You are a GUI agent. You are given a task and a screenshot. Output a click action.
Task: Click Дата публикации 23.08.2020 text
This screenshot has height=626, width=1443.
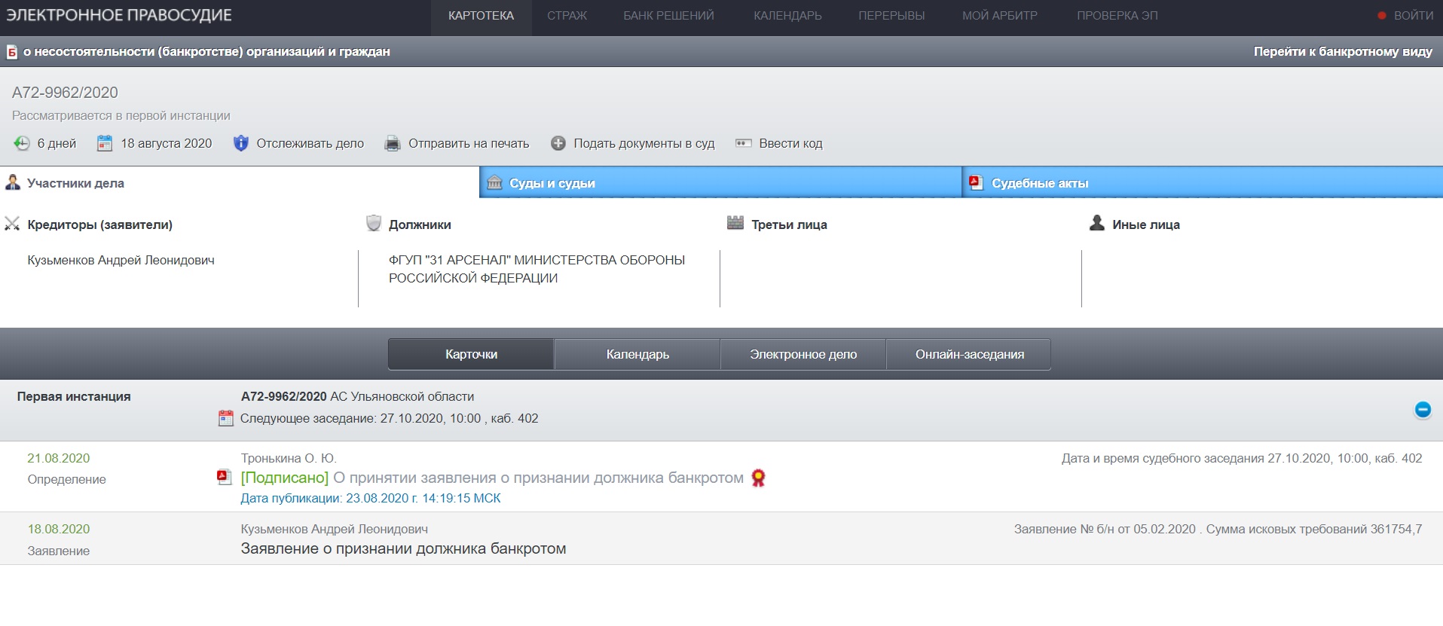pos(370,498)
